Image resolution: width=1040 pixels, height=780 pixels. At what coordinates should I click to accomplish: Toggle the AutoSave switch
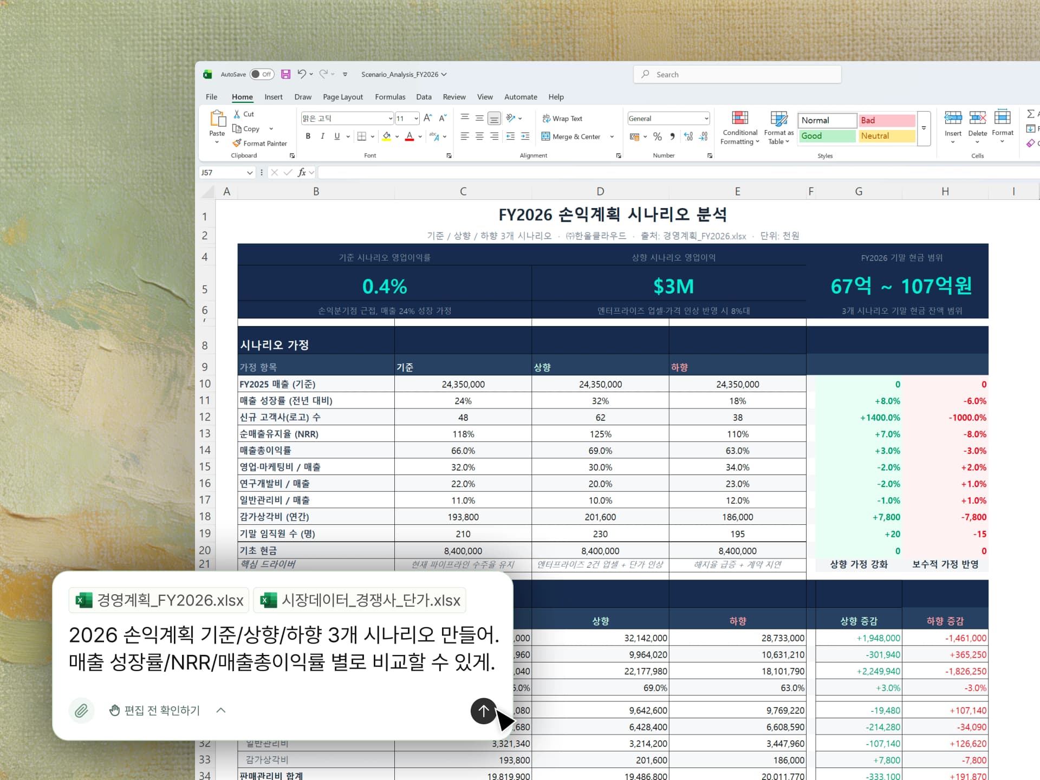(x=262, y=74)
